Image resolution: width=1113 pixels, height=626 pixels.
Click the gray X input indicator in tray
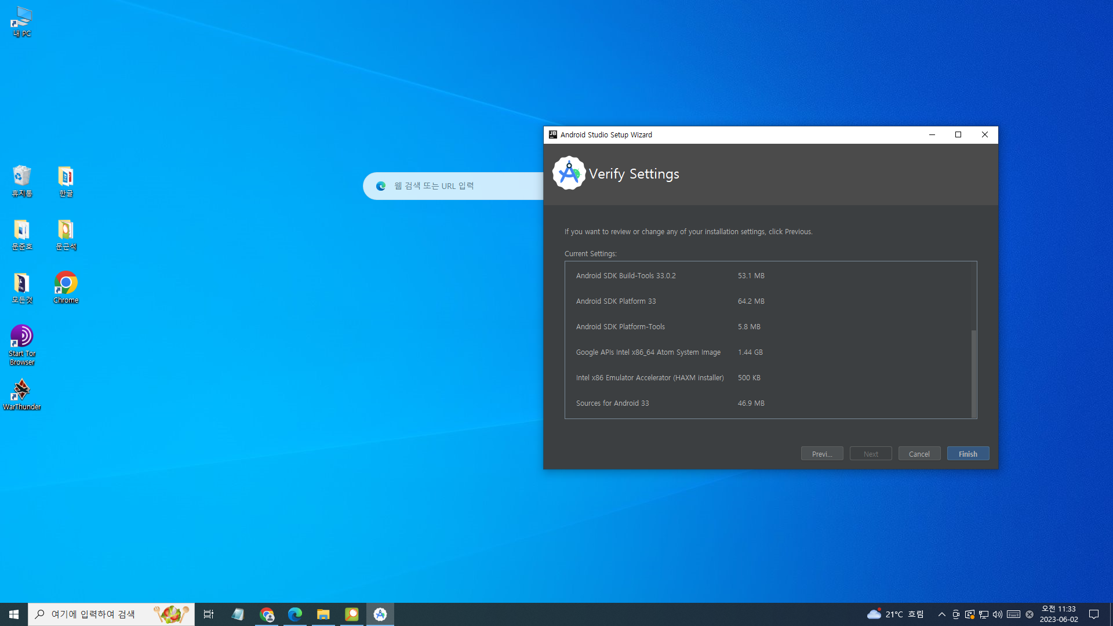tap(1030, 614)
